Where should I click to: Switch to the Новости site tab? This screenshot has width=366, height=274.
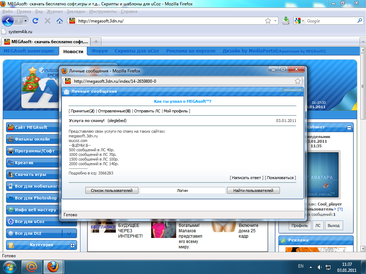(x=73, y=51)
